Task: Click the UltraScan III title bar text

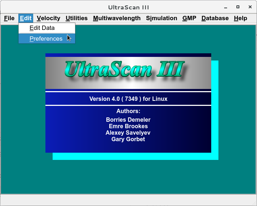Action: (x=128, y=7)
